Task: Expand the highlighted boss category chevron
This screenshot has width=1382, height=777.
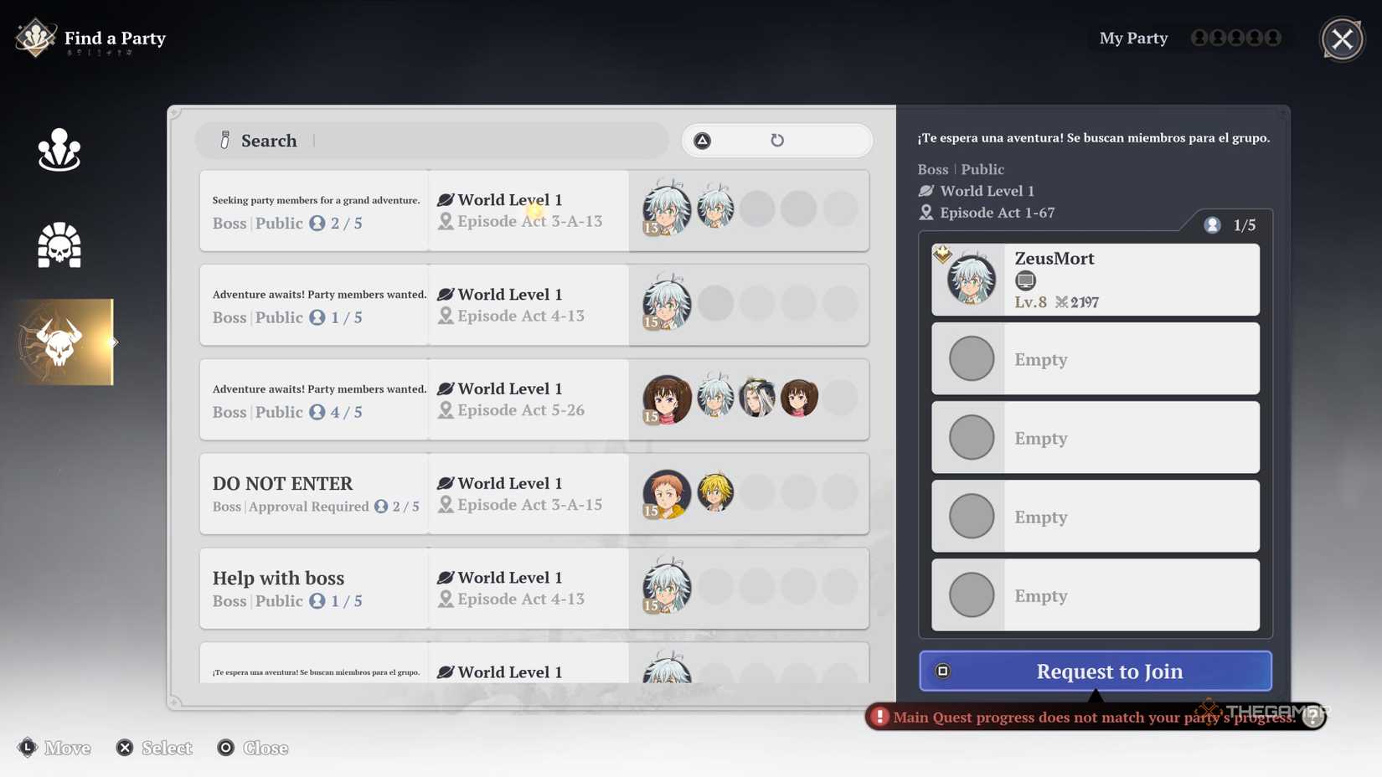Action: pos(115,342)
